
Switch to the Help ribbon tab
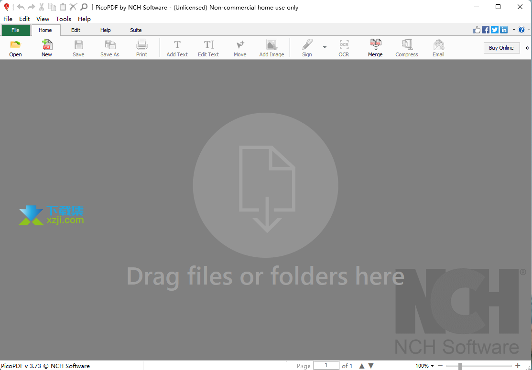pos(106,30)
